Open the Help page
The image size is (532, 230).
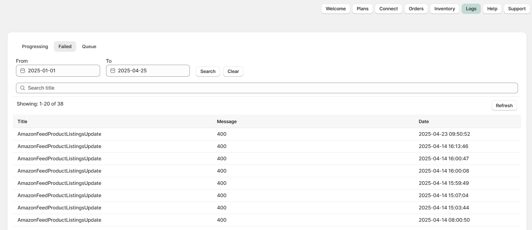[492, 9]
